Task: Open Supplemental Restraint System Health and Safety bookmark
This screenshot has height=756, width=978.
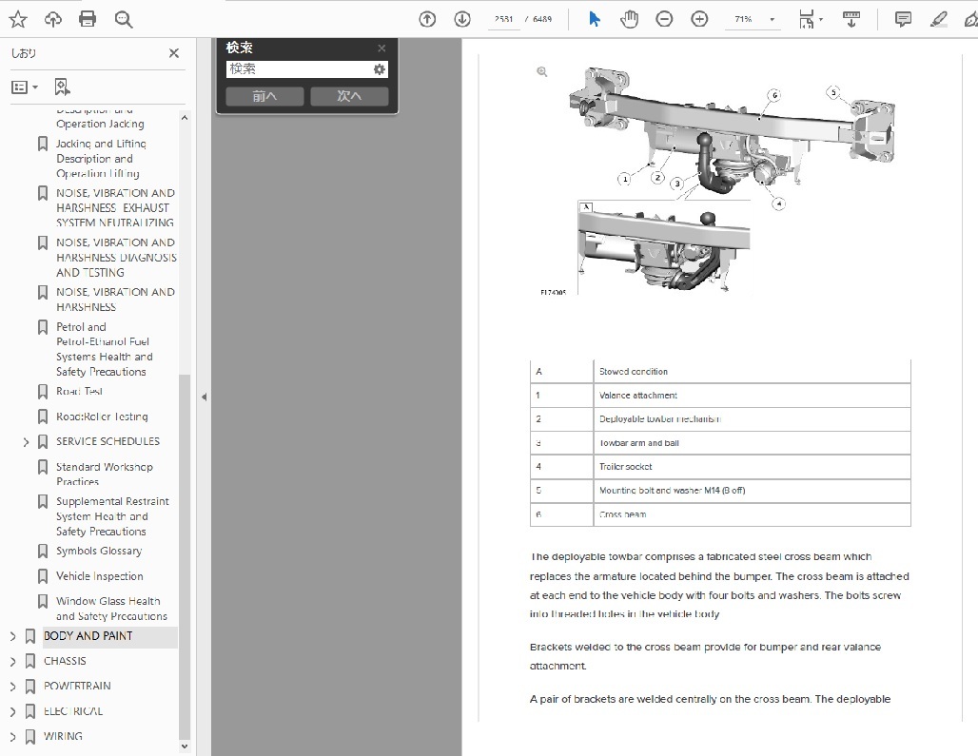Action: (112, 516)
